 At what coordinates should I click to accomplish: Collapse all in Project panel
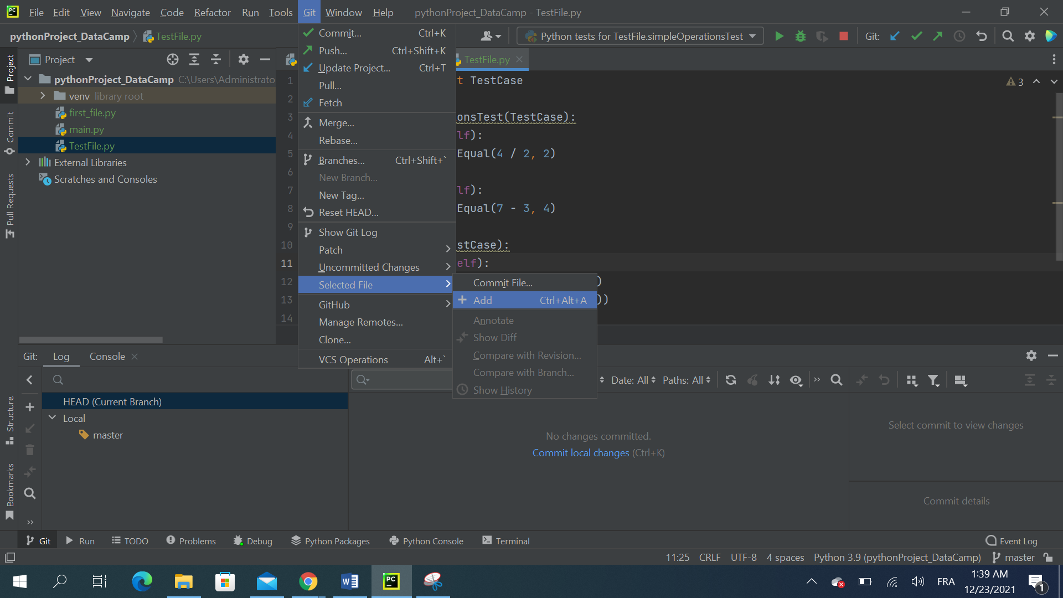click(216, 59)
